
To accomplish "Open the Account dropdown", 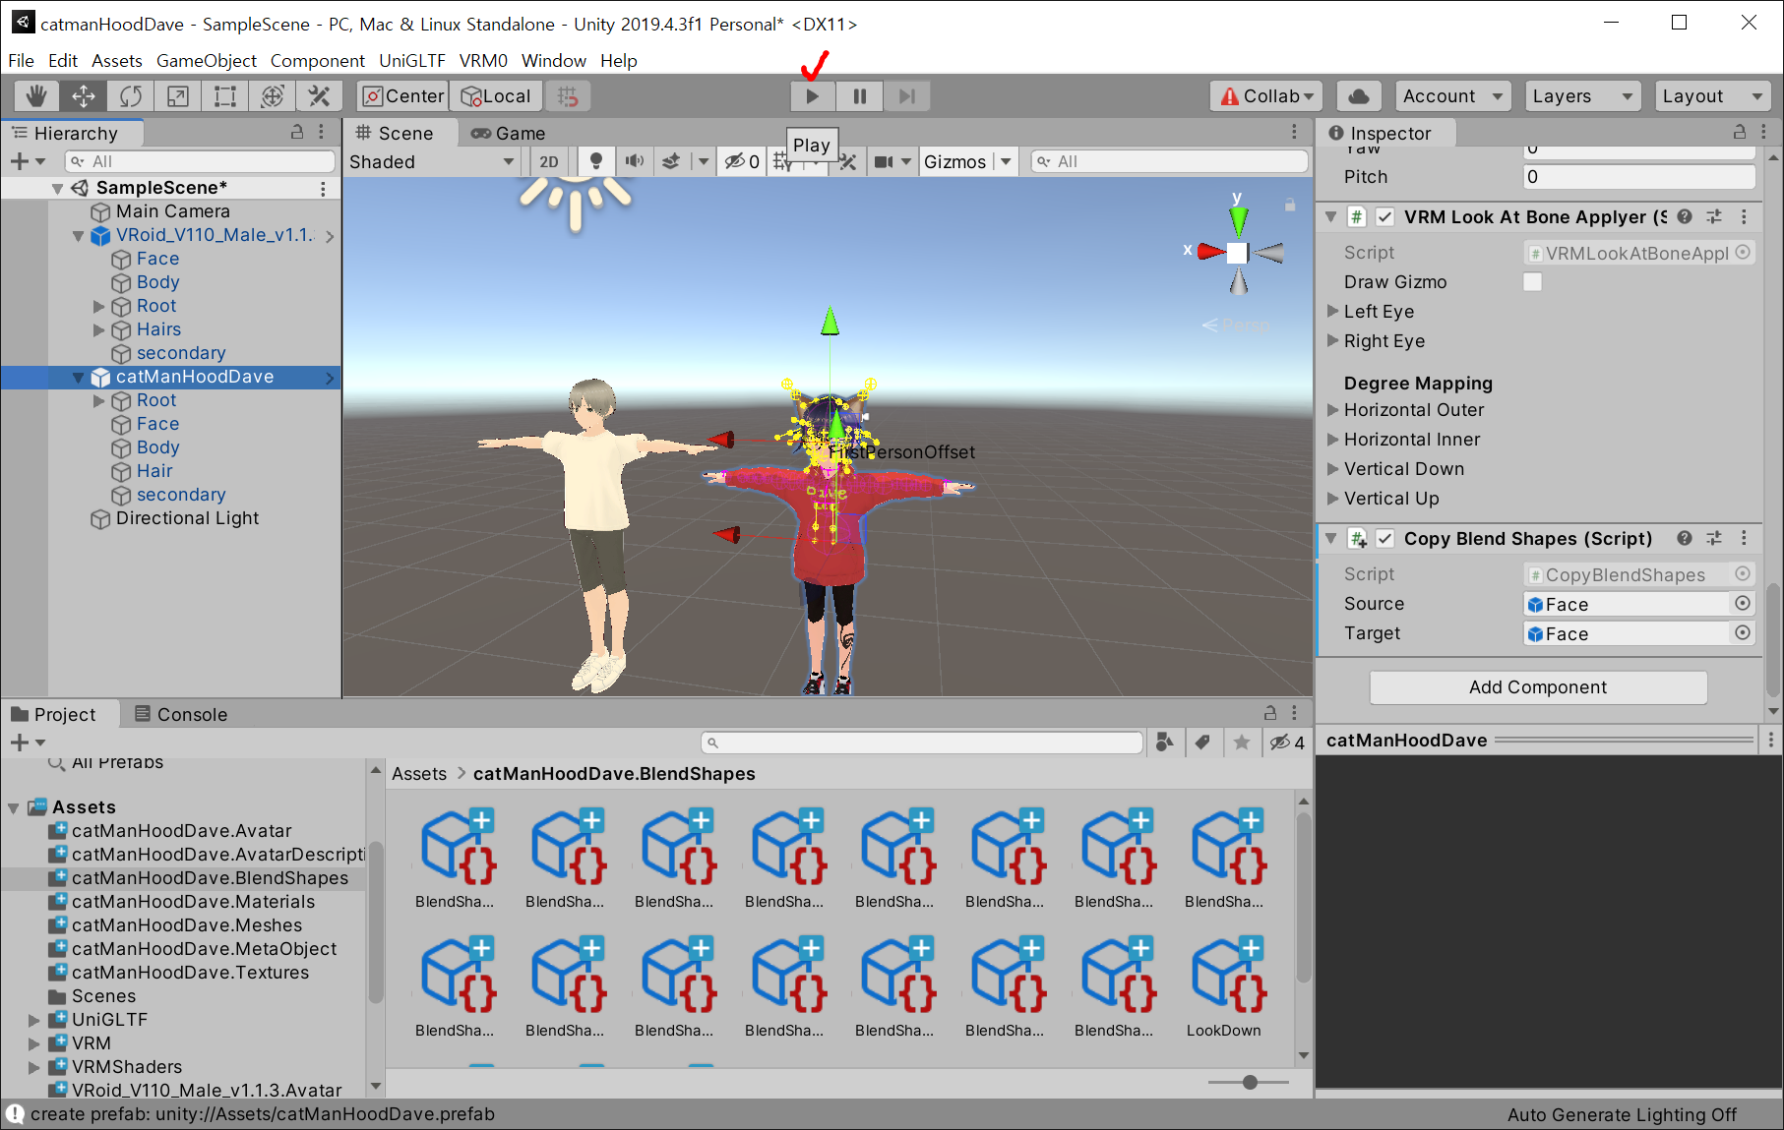I will click(1452, 95).
